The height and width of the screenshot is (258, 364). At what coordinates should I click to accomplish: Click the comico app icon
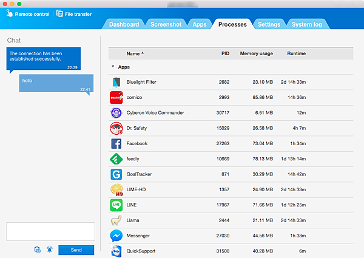click(x=116, y=98)
